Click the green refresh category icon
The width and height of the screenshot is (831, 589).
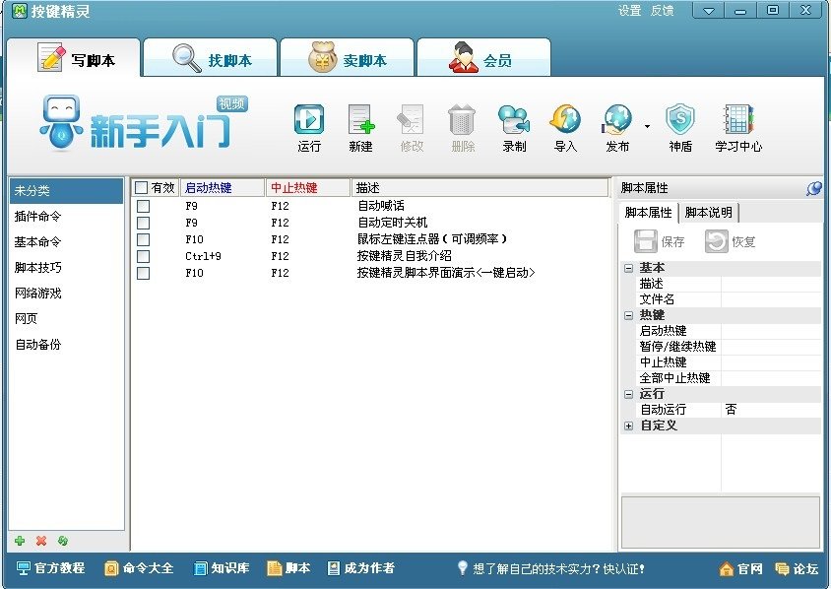[63, 541]
